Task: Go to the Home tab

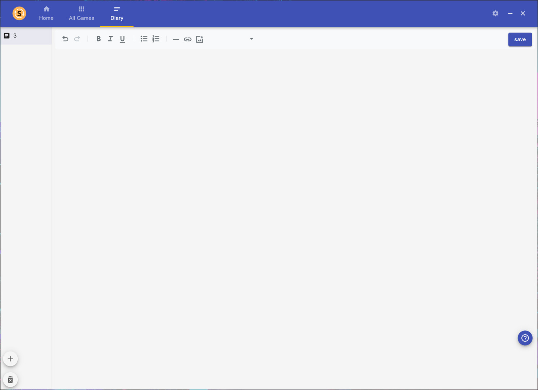Action: click(46, 13)
